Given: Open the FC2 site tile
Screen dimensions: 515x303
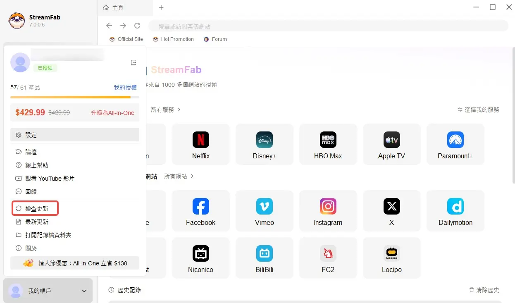Looking at the screenshot, I should (328, 258).
